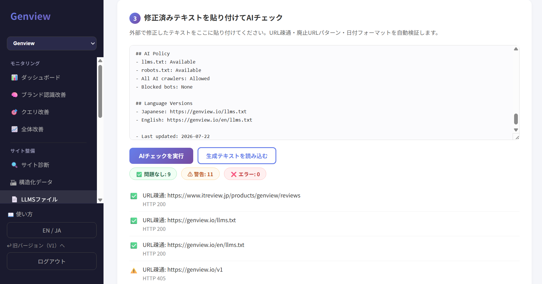
Task: Click the textarea scrollbar thumb
Action: tap(516, 119)
